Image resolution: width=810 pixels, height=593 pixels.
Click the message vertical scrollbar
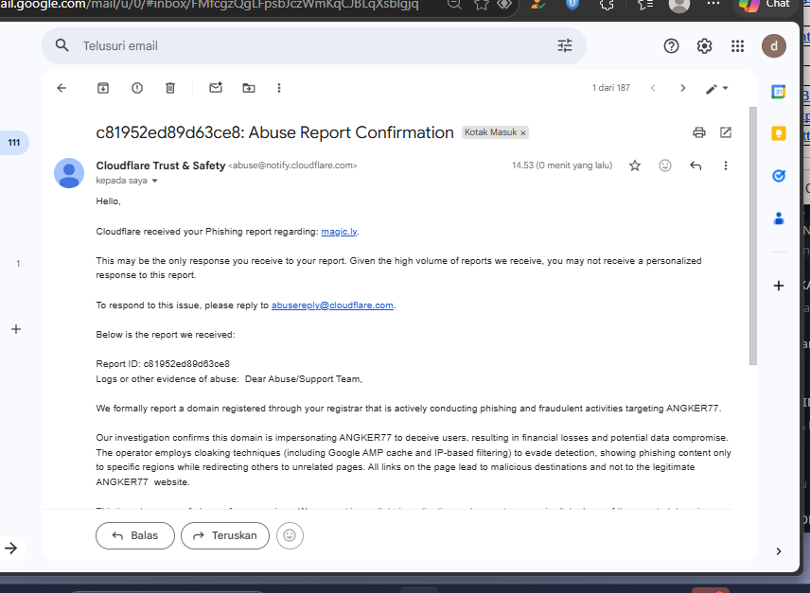[x=752, y=235]
